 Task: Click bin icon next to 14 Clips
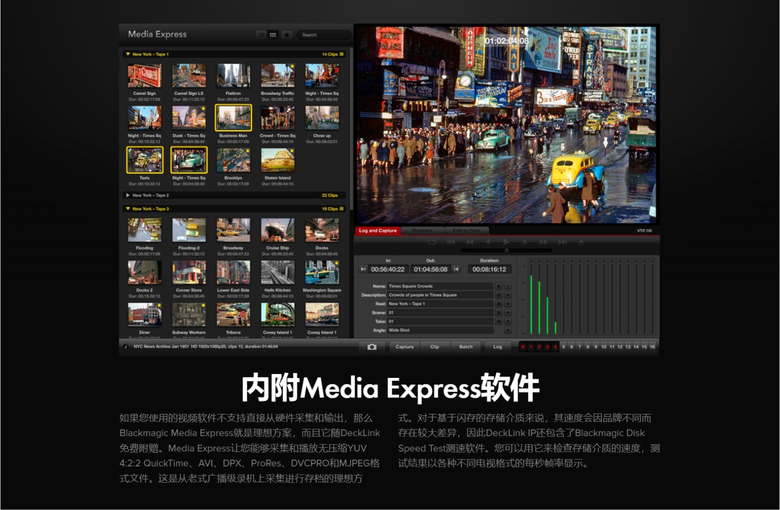pos(341,54)
